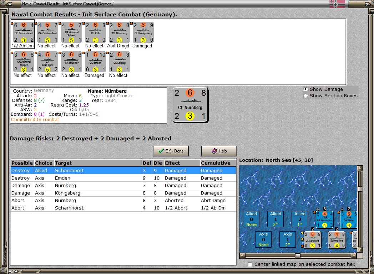374x274 pixels.
Task: Click the Cumulative column header
Action: (x=218, y=163)
